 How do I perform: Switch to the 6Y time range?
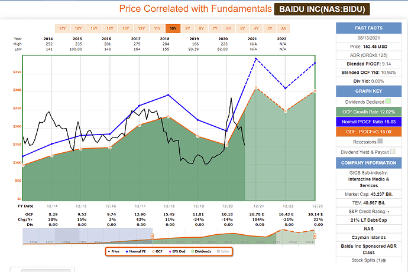229,28
